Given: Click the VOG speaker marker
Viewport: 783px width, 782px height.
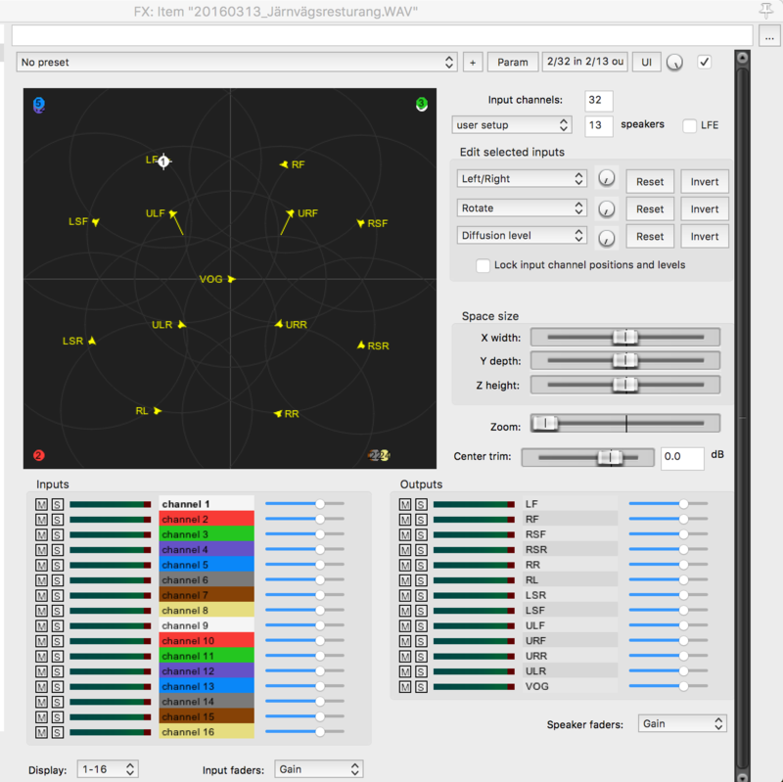Looking at the screenshot, I should [x=232, y=279].
